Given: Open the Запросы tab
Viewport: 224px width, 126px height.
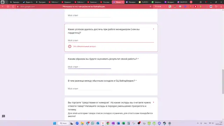Looking at the screenshot, I should pyautogui.click(x=156, y=2).
